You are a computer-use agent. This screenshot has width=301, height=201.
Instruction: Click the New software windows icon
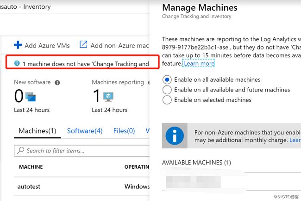[30, 97]
